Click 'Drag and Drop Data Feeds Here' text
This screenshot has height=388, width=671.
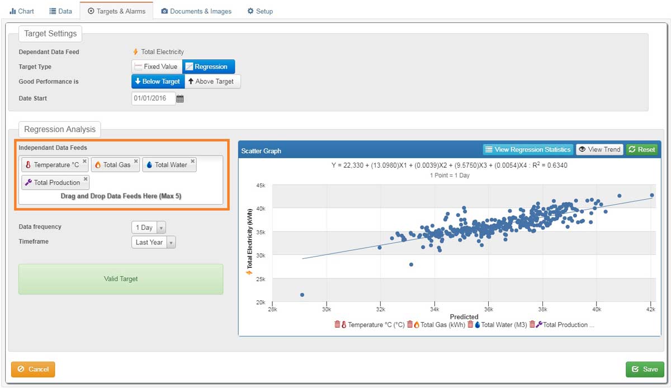pos(121,196)
